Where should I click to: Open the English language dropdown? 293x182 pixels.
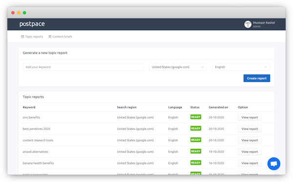241,67
